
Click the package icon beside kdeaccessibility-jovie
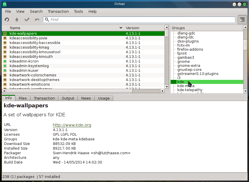pos(5,38)
